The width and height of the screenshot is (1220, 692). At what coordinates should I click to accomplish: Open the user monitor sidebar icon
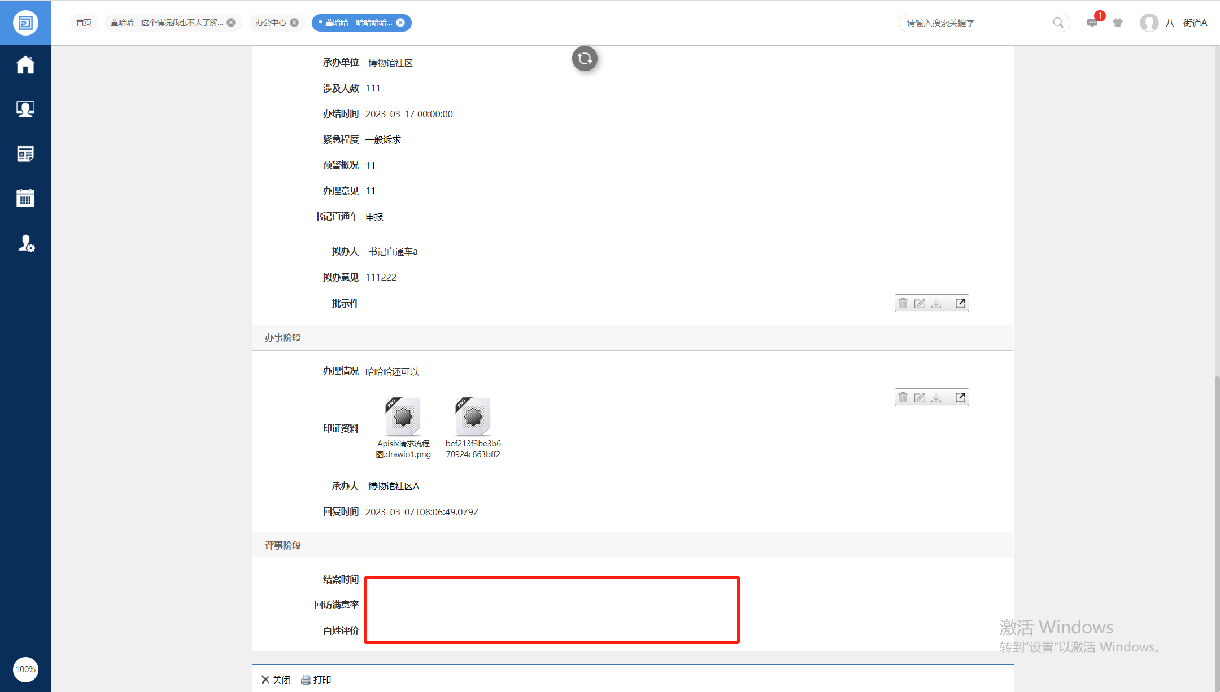(25, 109)
